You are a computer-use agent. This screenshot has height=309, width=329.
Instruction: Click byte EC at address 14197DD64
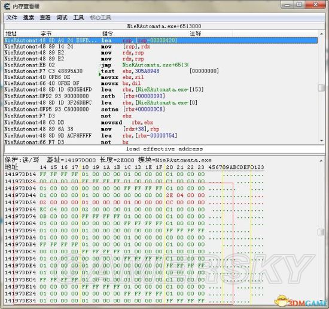(x=43, y=210)
